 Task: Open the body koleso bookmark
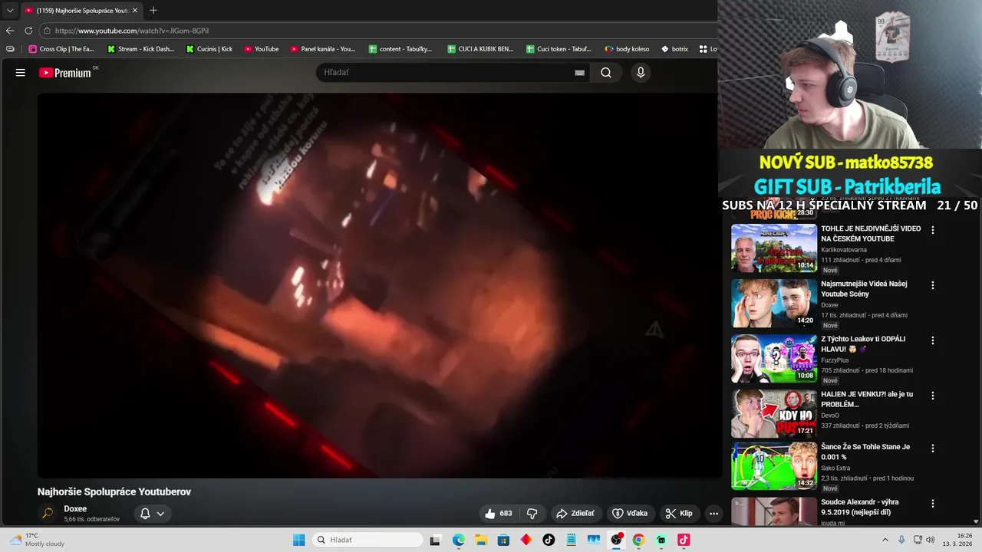[x=627, y=49]
